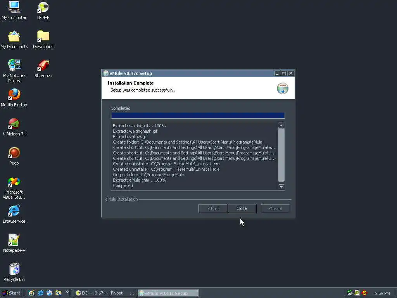Image resolution: width=397 pixels, height=298 pixels.
Task: Select the 'Create folder' log line
Action: (x=188, y=142)
